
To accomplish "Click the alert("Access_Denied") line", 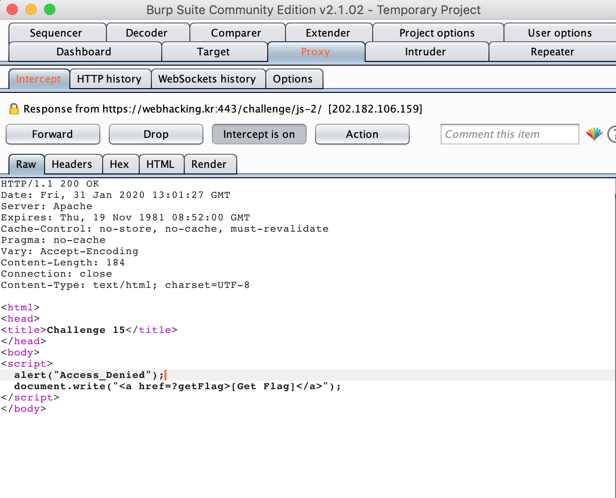I will pos(89,375).
